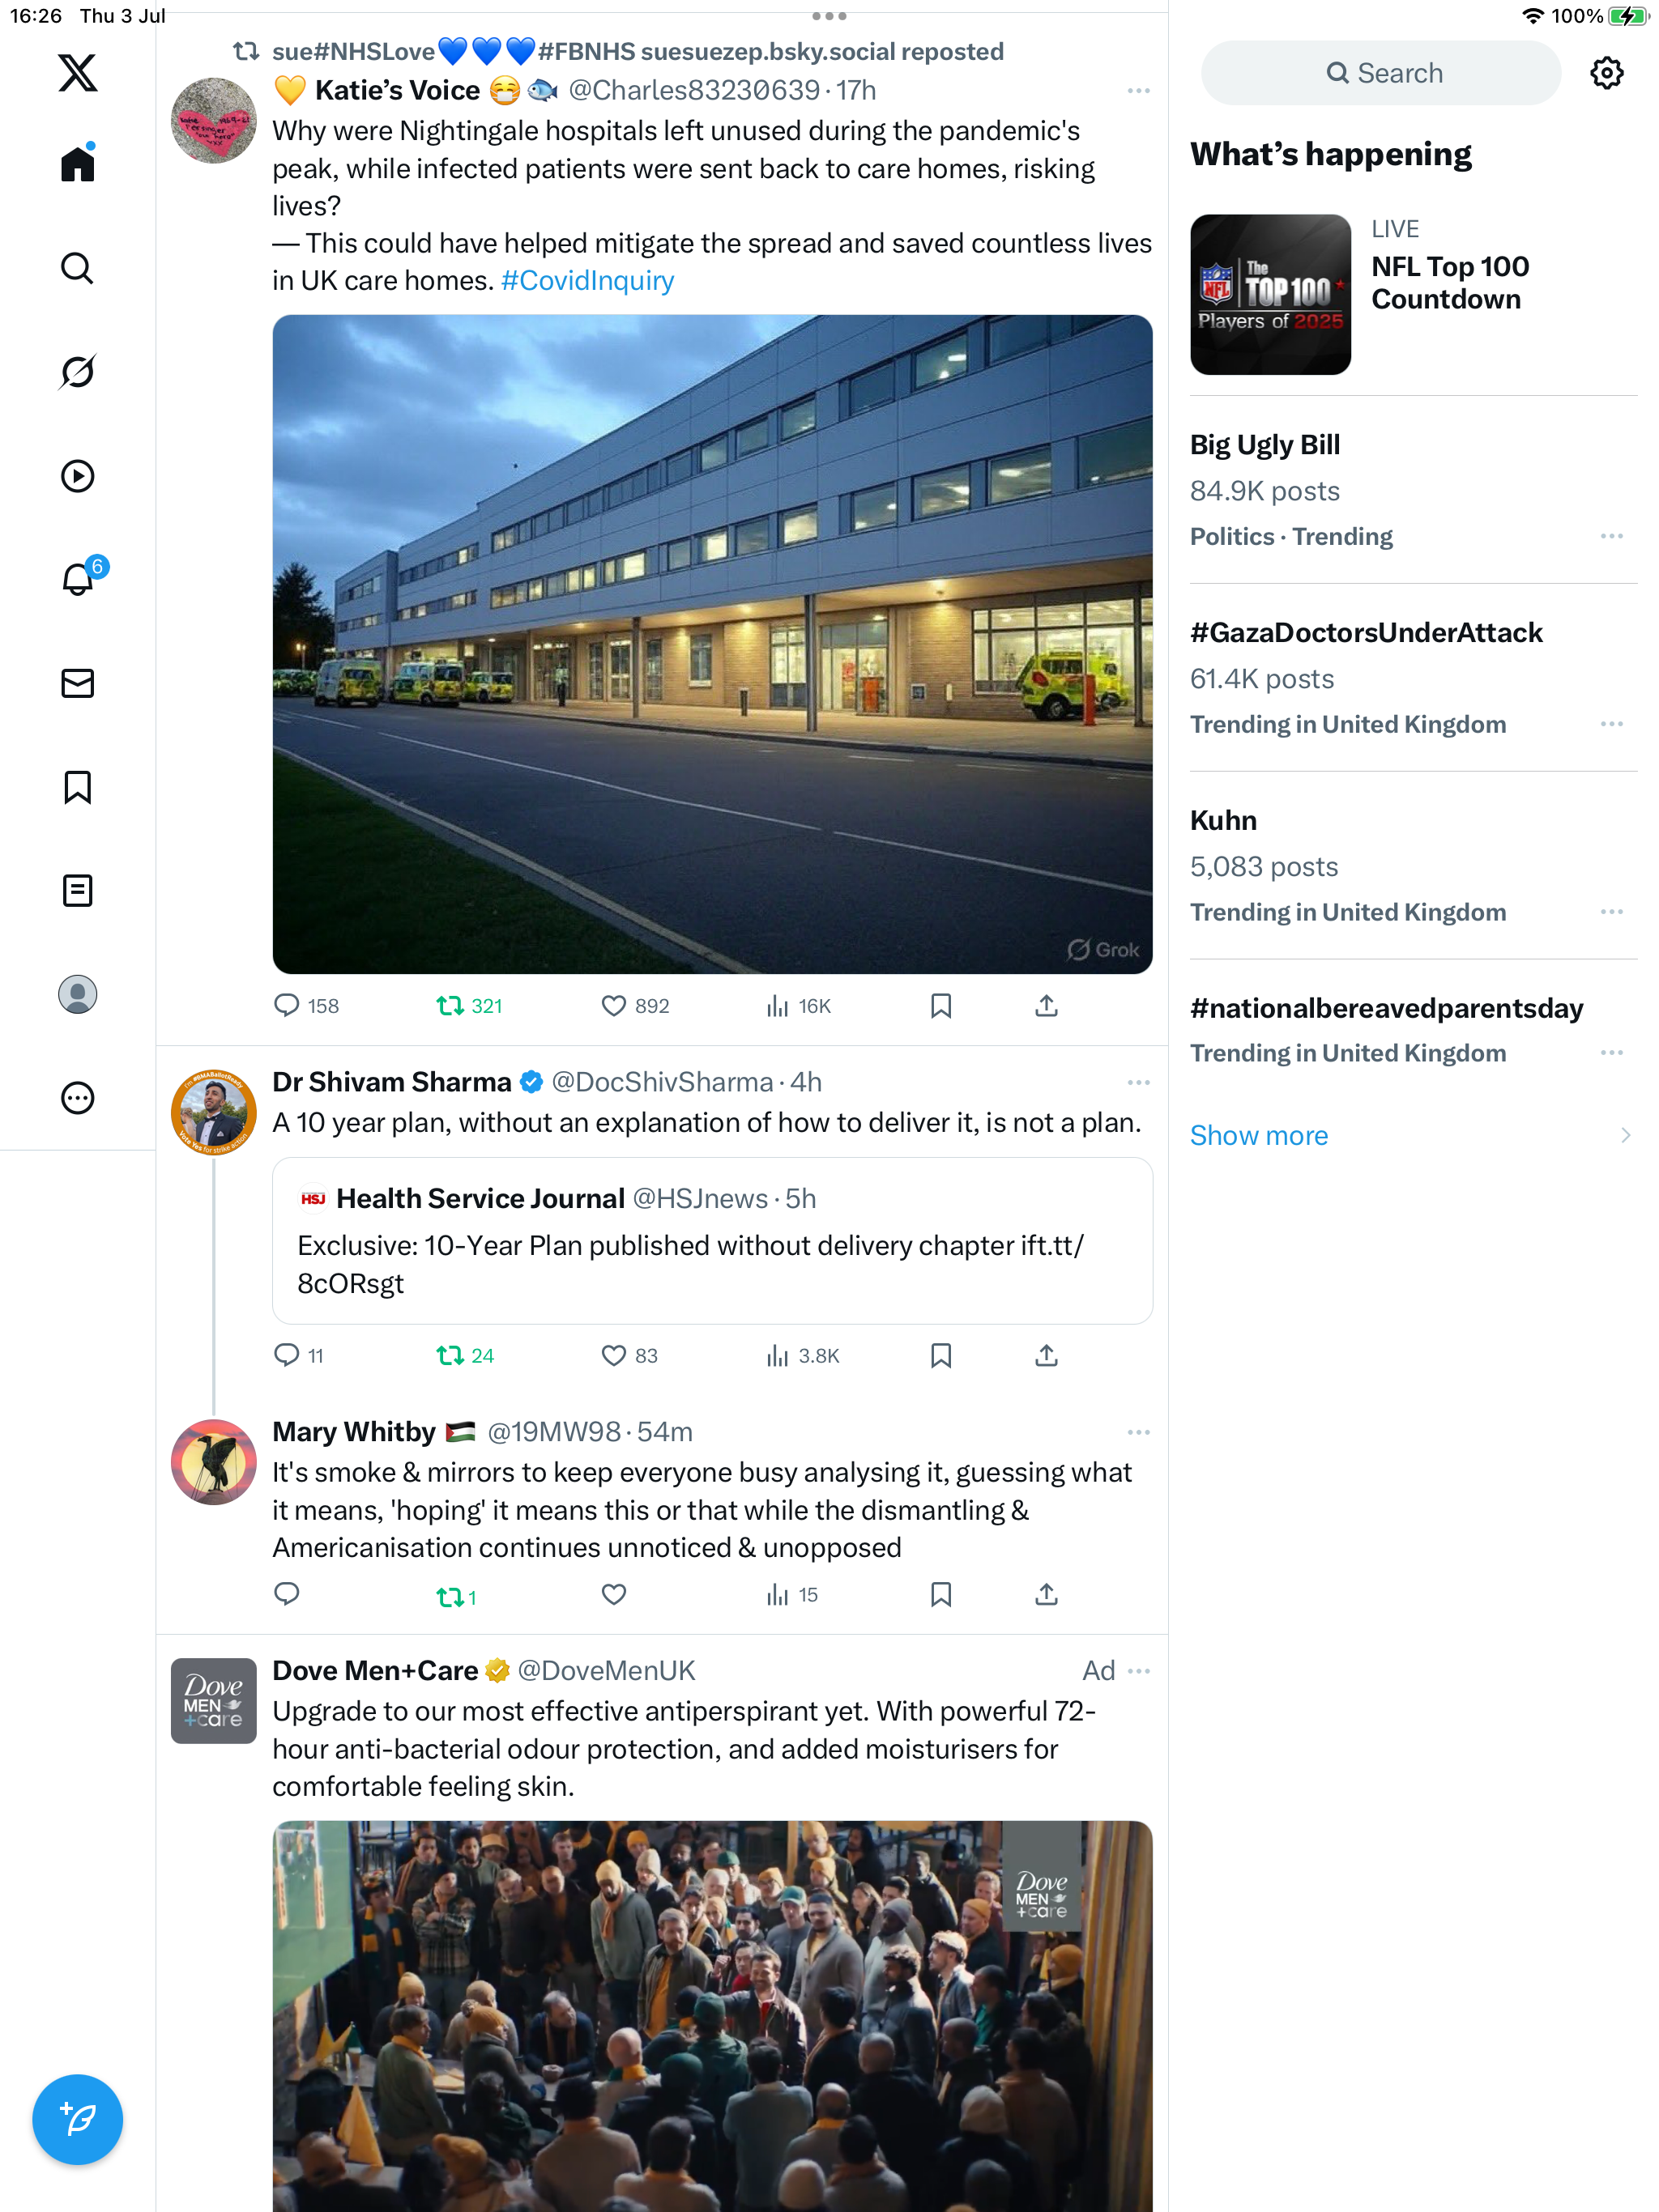Open Messages envelope in sidebar
Screen dimensions: 1659x2212
77,683
